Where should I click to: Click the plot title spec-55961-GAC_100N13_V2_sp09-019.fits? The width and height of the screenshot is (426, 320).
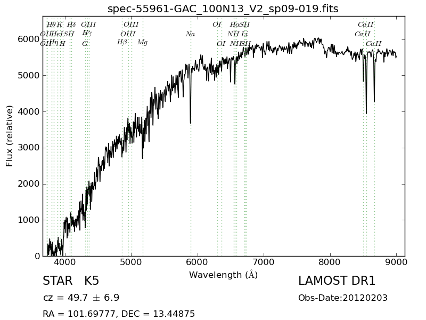(x=223, y=9)
